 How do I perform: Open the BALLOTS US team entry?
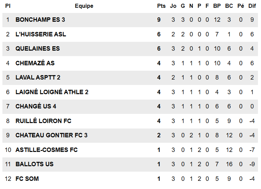34,164
